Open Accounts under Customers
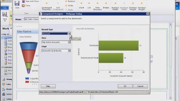 tap(8, 70)
